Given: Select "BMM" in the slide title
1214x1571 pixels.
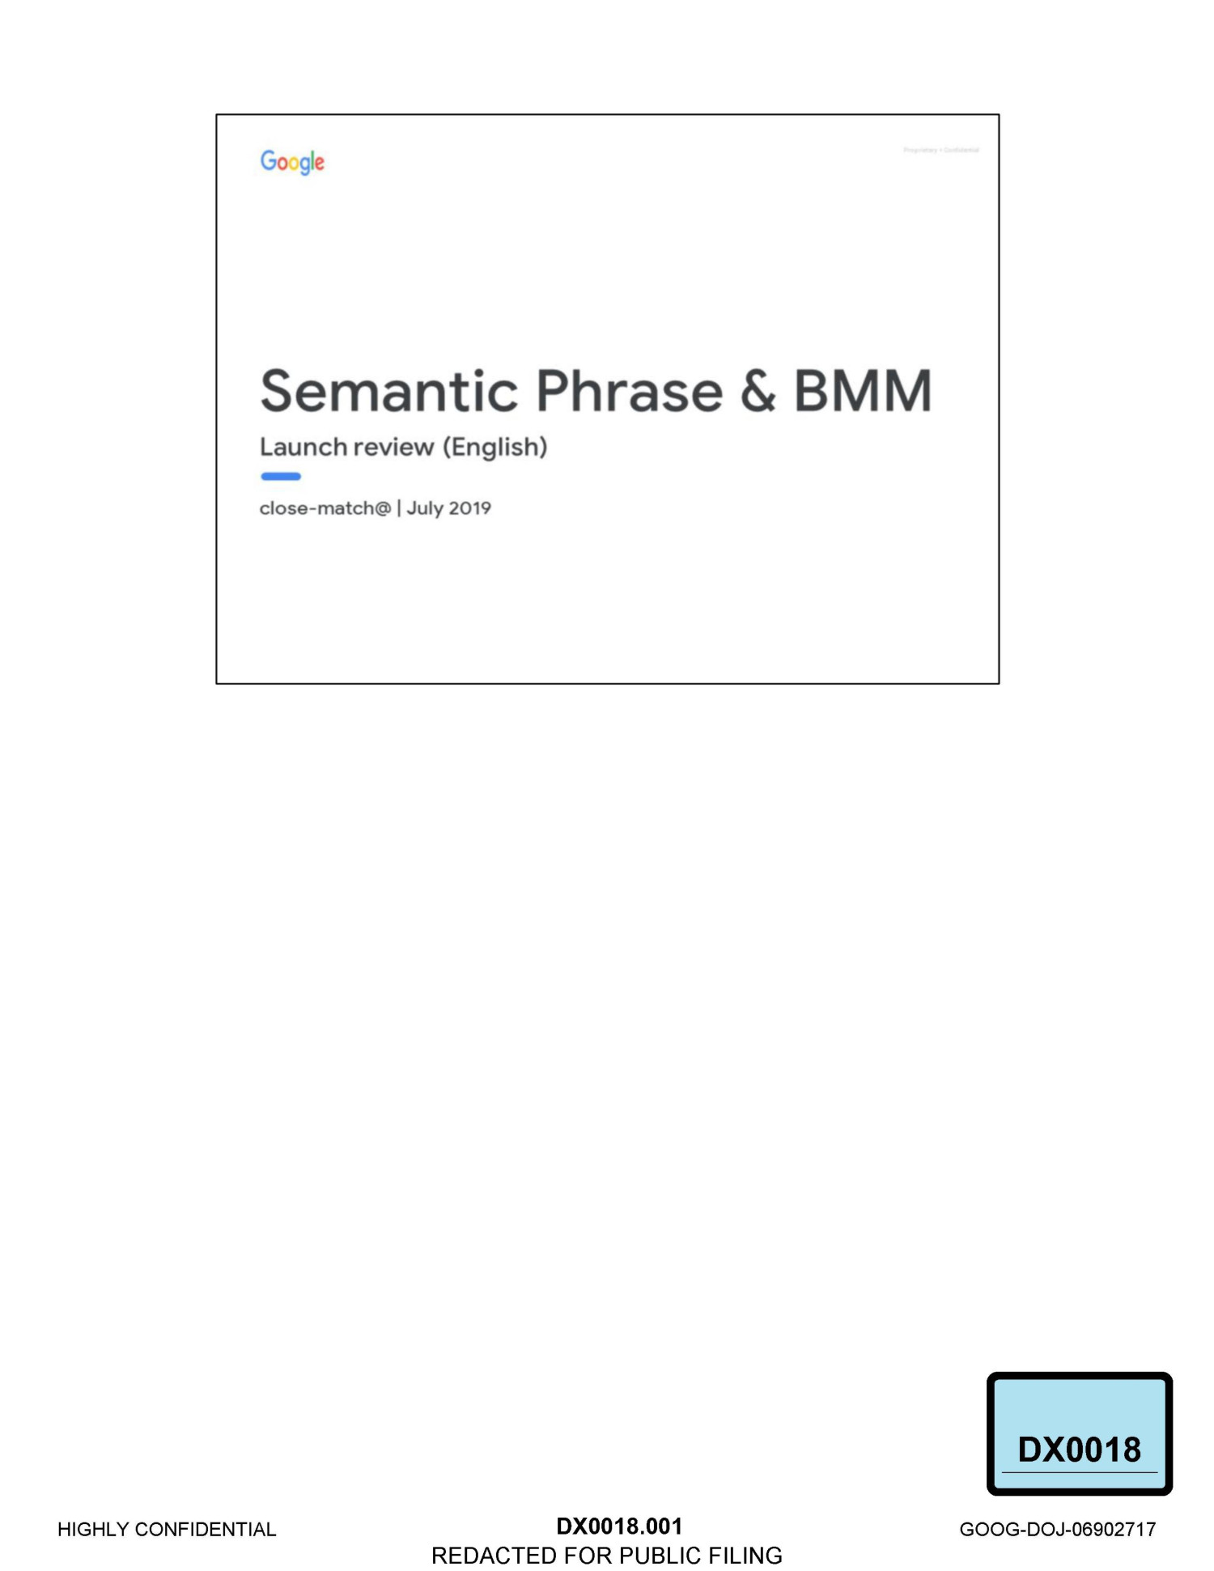Looking at the screenshot, I should click(x=863, y=392).
